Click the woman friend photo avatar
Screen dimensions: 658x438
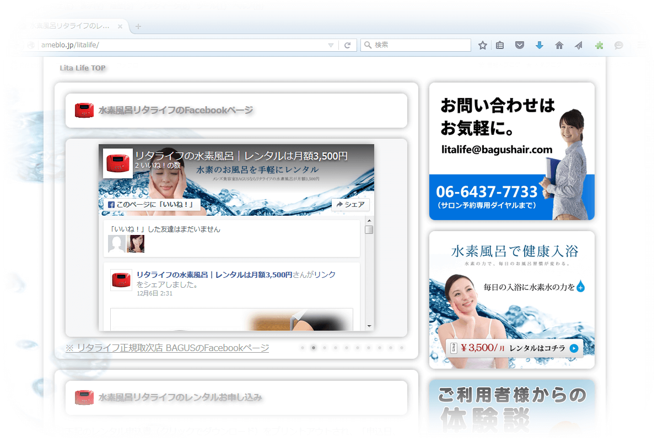tap(136, 244)
